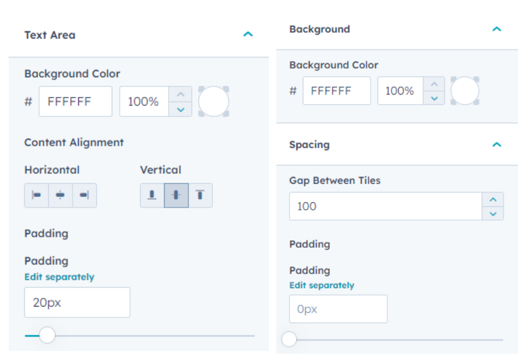
Task: Open the Background section color swatch
Action: (x=464, y=91)
